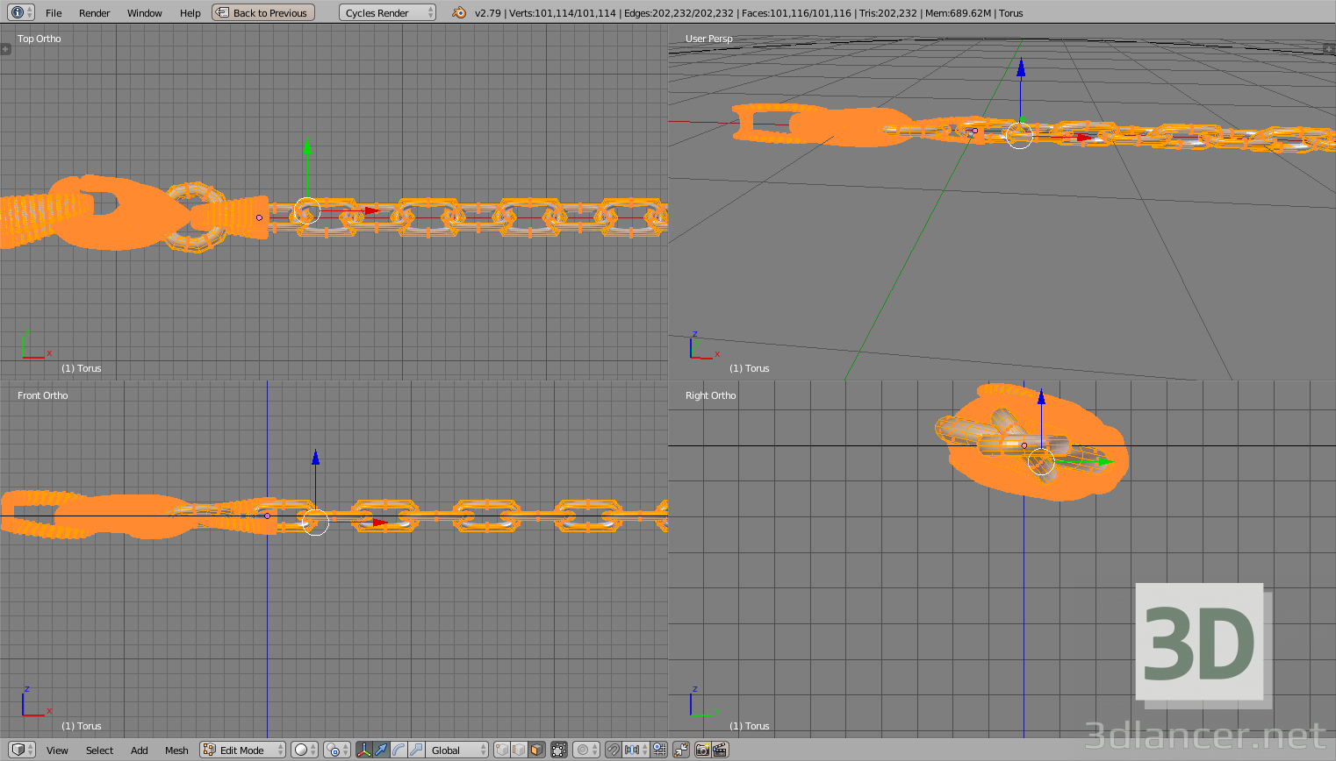
Task: Open the Edit Mode dropdown
Action: (241, 750)
